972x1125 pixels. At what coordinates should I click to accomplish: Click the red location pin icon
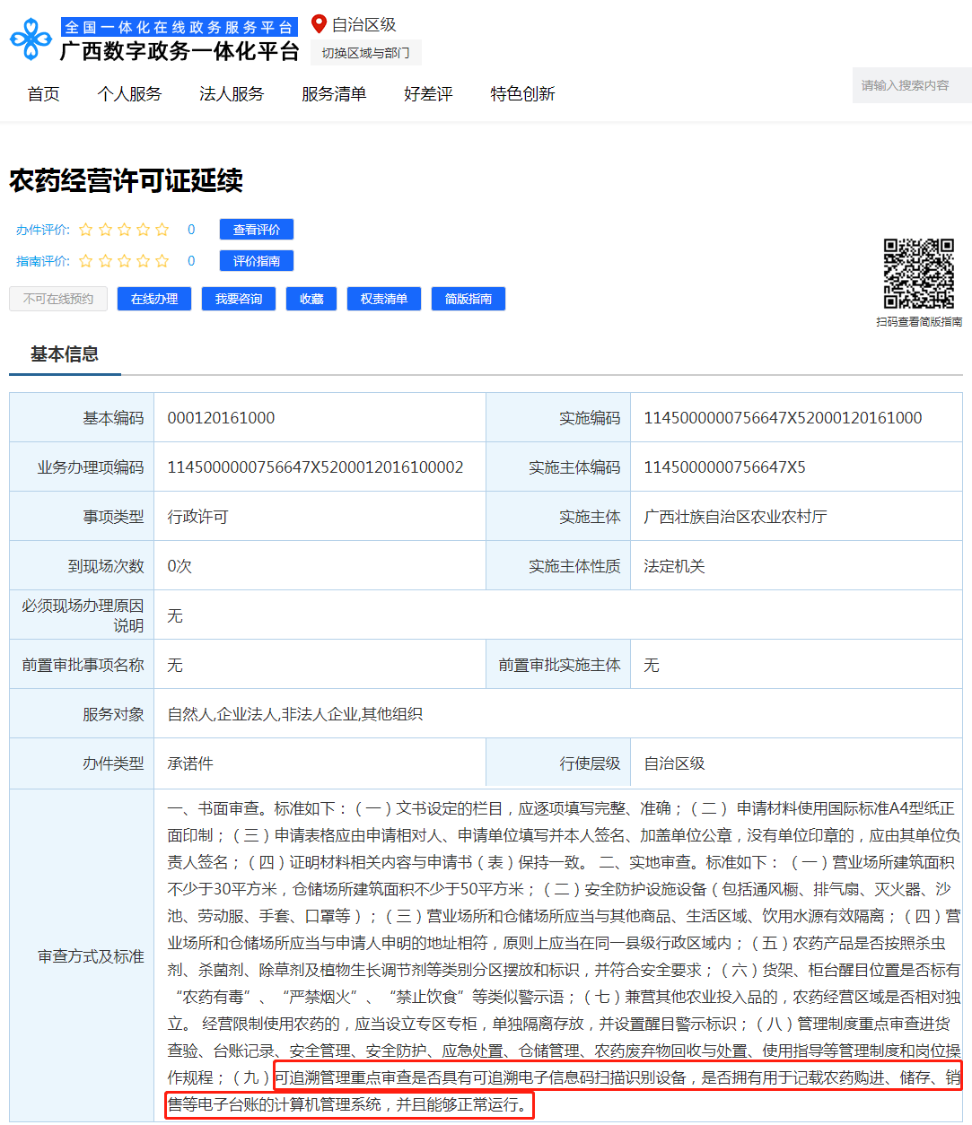pyautogui.click(x=319, y=24)
